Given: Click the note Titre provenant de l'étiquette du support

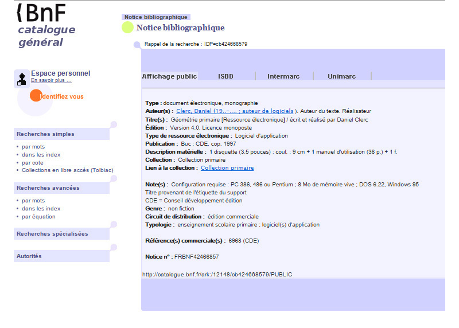Looking at the screenshot, I should 196,193.
